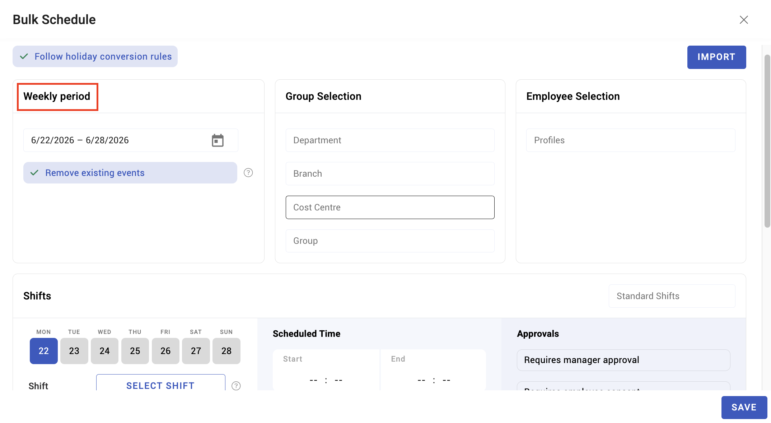This screenshot has width=771, height=423.
Task: Click the dialog vertical scrollbar
Action: click(x=767, y=141)
